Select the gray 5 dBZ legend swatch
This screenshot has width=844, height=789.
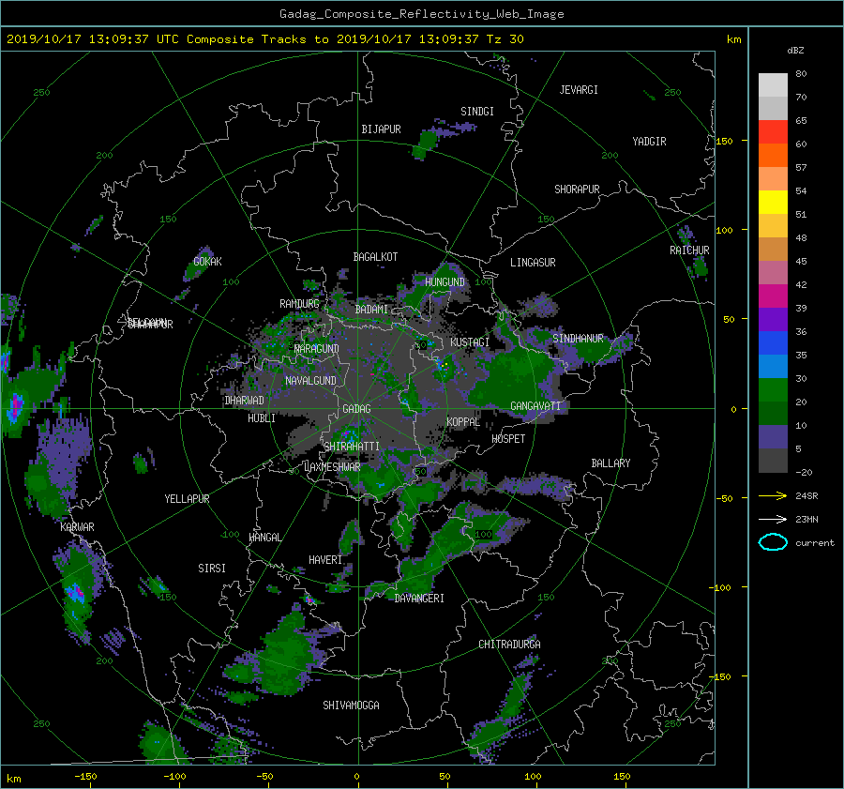point(773,461)
